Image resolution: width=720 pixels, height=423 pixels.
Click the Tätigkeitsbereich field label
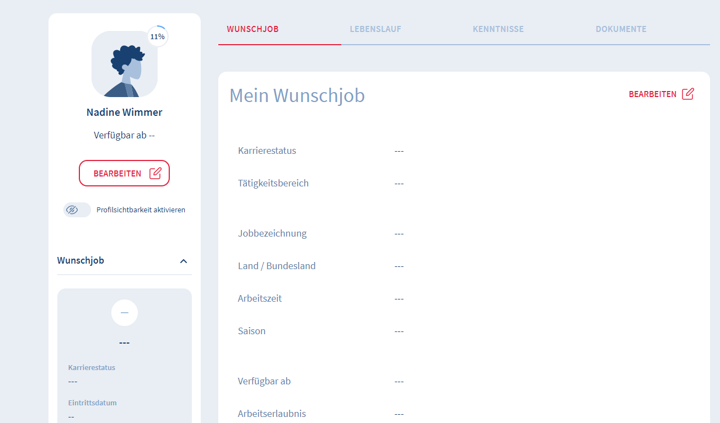[273, 183]
